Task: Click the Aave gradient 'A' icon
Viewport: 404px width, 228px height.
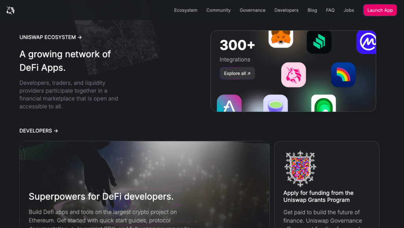Action: coord(229,103)
